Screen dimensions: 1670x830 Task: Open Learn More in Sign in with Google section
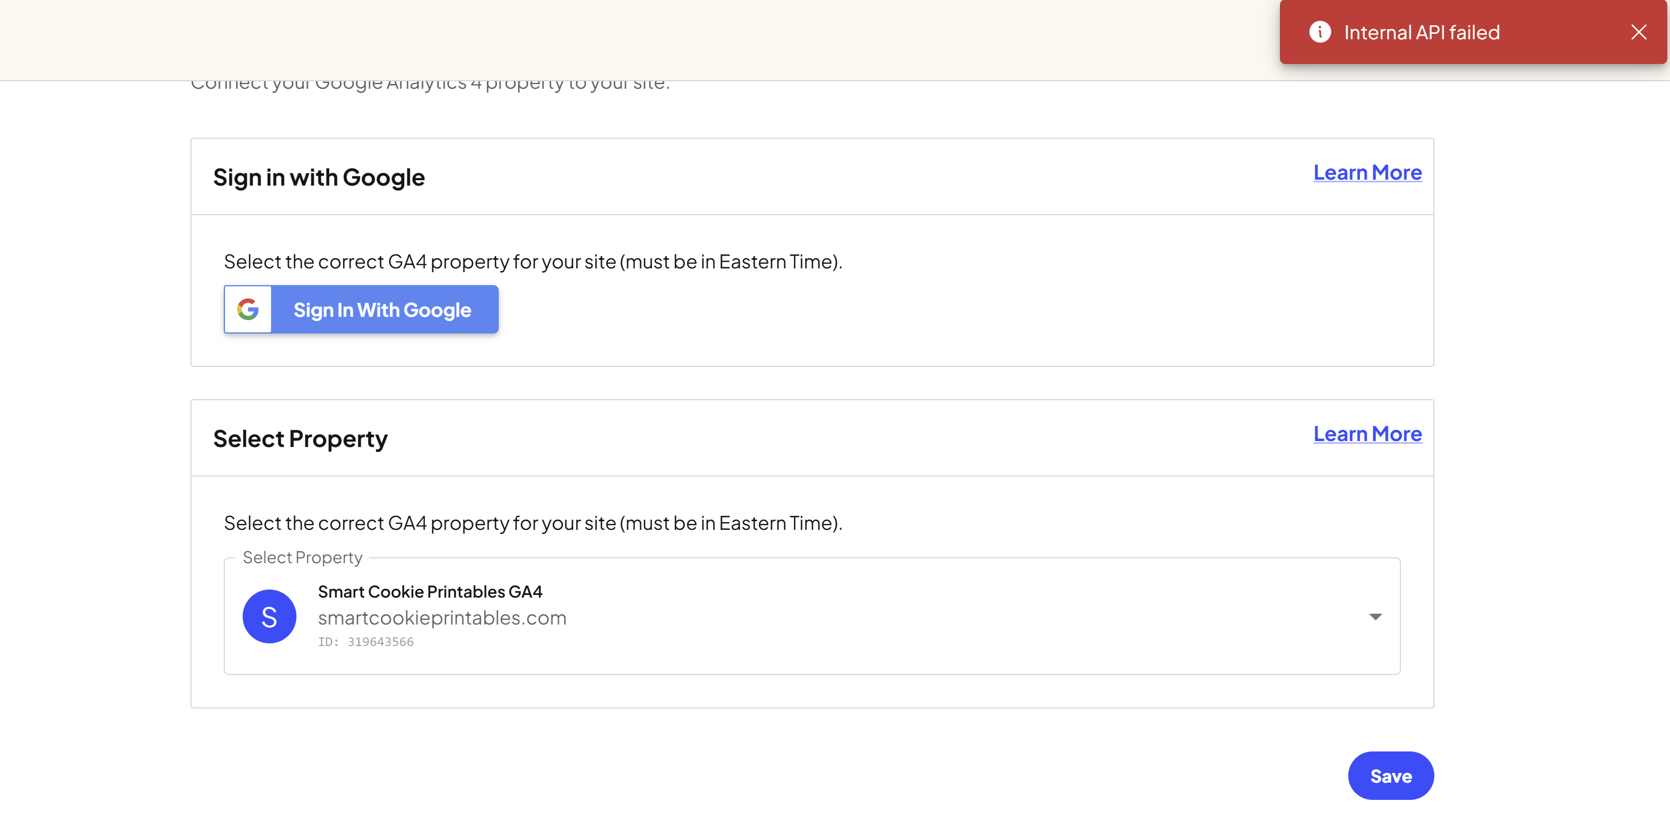[1367, 172]
